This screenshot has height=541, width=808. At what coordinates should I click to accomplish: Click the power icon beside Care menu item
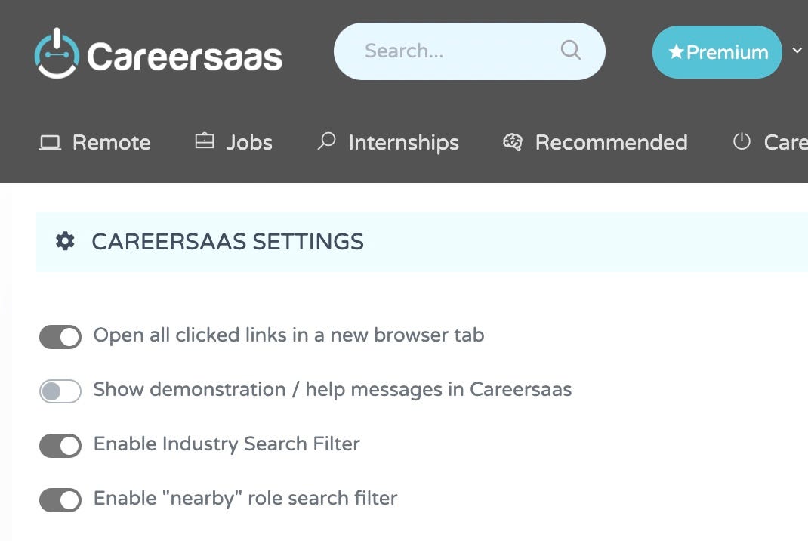pyautogui.click(x=742, y=141)
